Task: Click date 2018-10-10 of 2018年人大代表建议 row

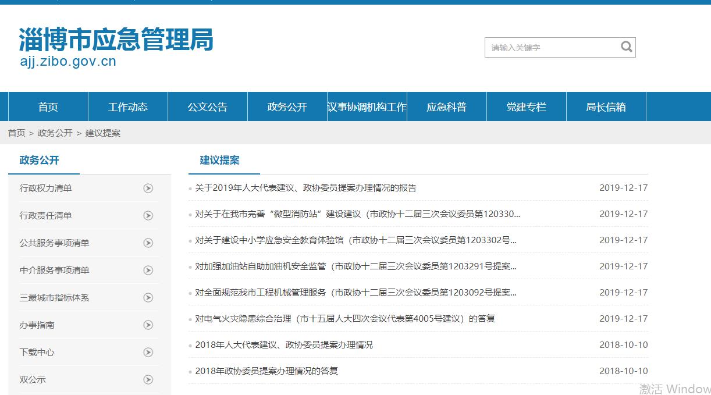Action: pyautogui.click(x=624, y=344)
